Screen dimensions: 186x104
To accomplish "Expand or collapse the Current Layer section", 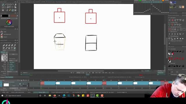I will point(169,22).
